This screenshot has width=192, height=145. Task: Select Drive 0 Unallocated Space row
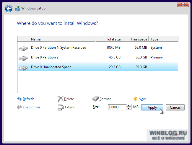[98, 67]
